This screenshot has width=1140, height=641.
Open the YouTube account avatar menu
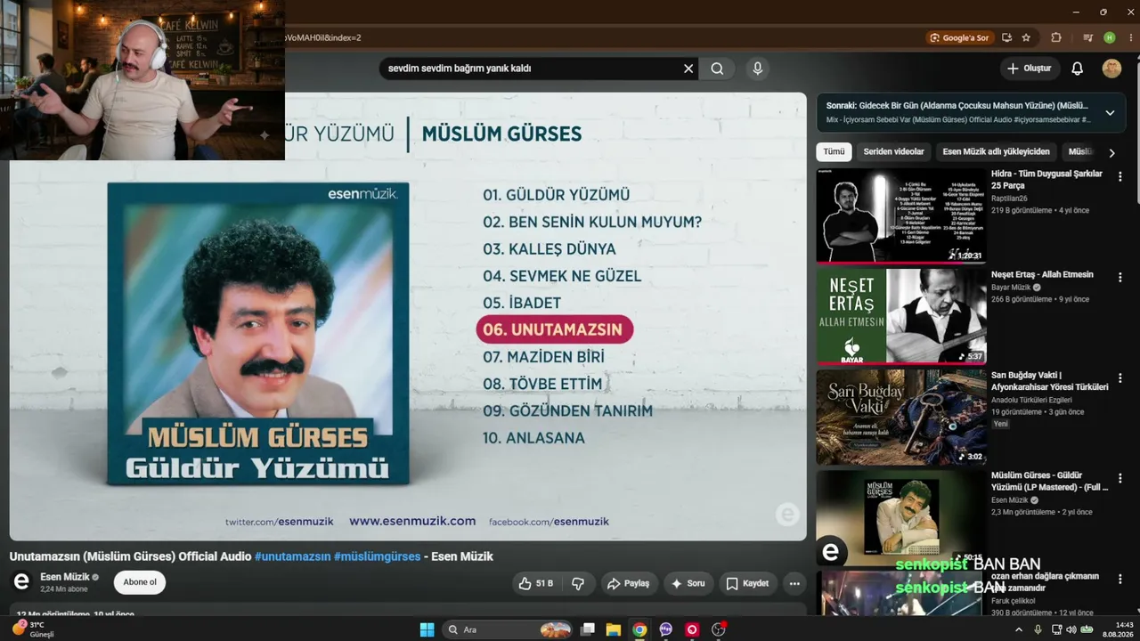(1111, 69)
